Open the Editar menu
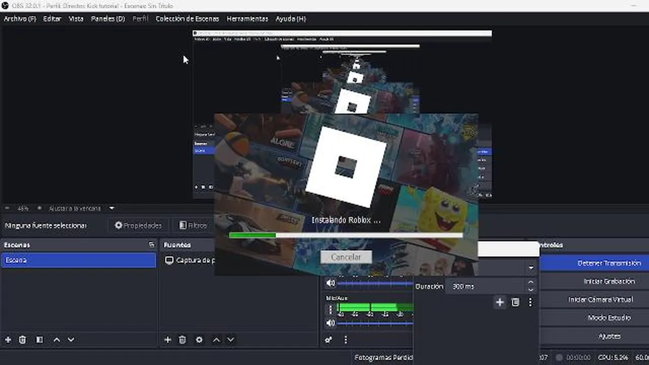 point(52,19)
